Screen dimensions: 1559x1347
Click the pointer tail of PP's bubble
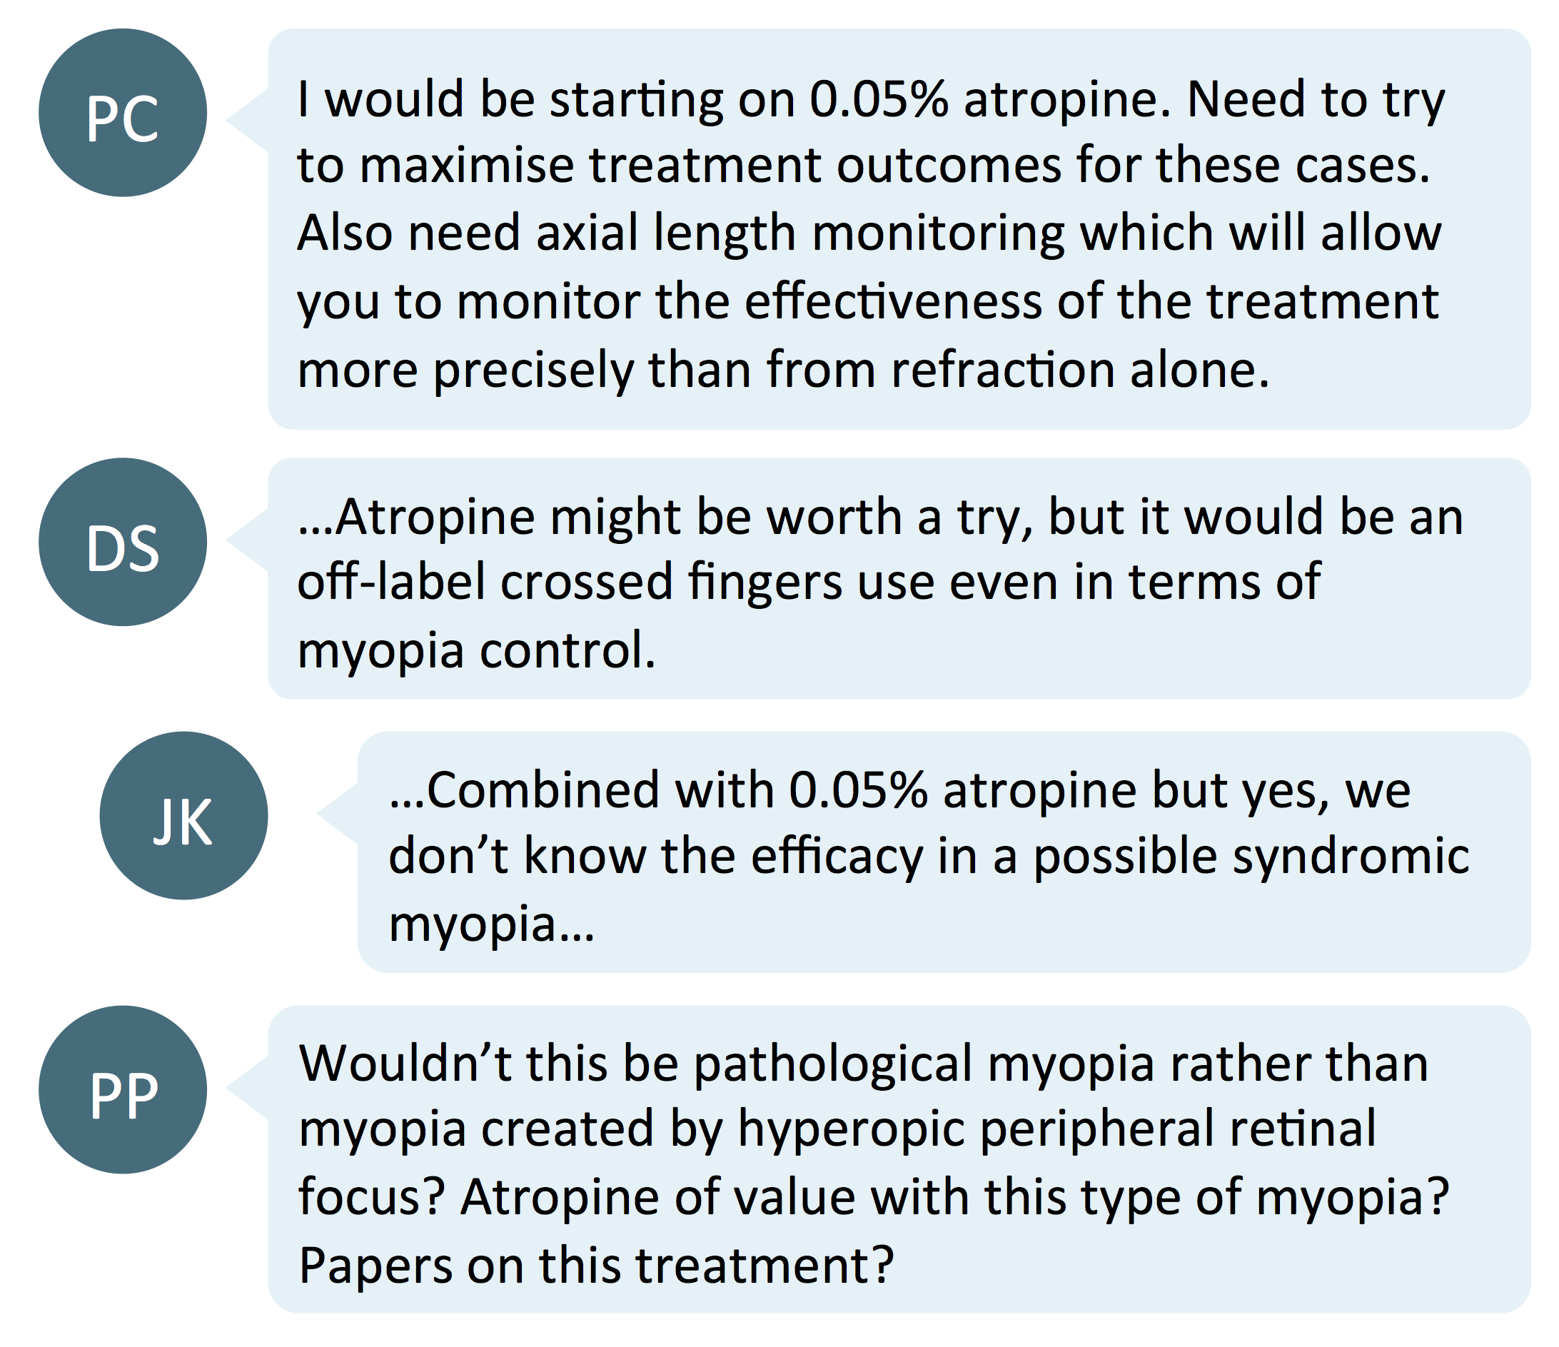248,1087
